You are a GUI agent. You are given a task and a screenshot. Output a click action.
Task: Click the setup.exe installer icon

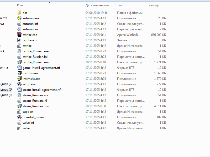tap(19, 84)
